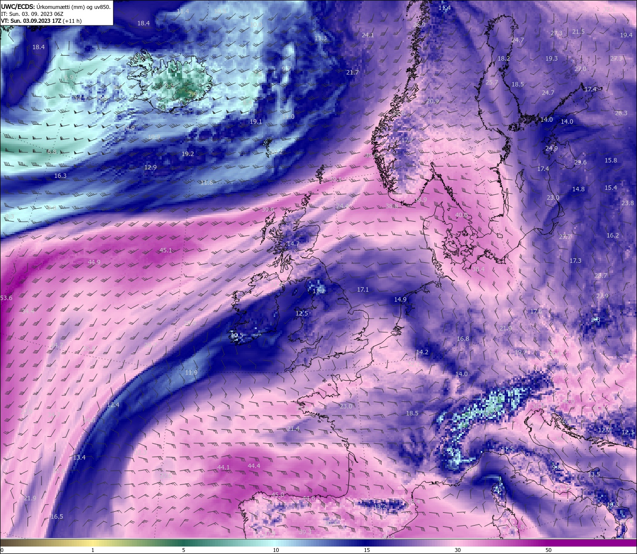Click the "VT: Sun. 03.09.2023 17Z" line
Screen dimensions: 637x554
pos(31,21)
